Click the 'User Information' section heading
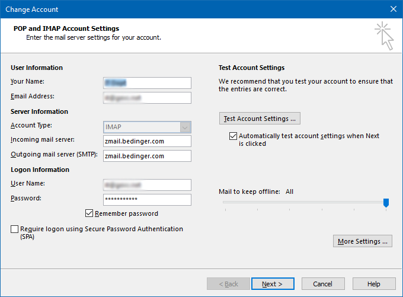This screenshot has width=403, height=297. click(x=37, y=68)
